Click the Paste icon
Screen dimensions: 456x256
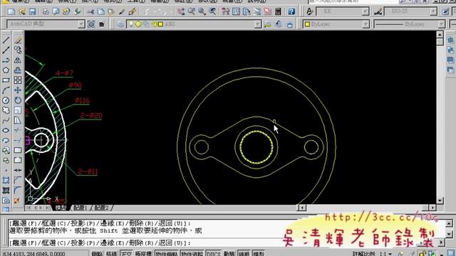[x=111, y=11]
